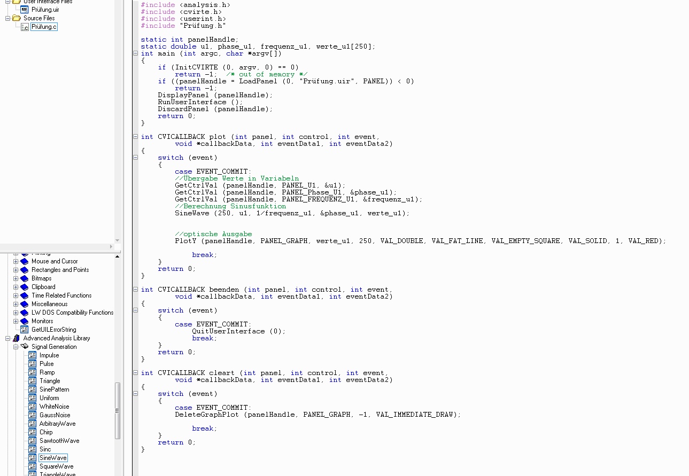The width and height of the screenshot is (689, 476).
Task: Click the Impulse function panel icon
Action: (33, 355)
